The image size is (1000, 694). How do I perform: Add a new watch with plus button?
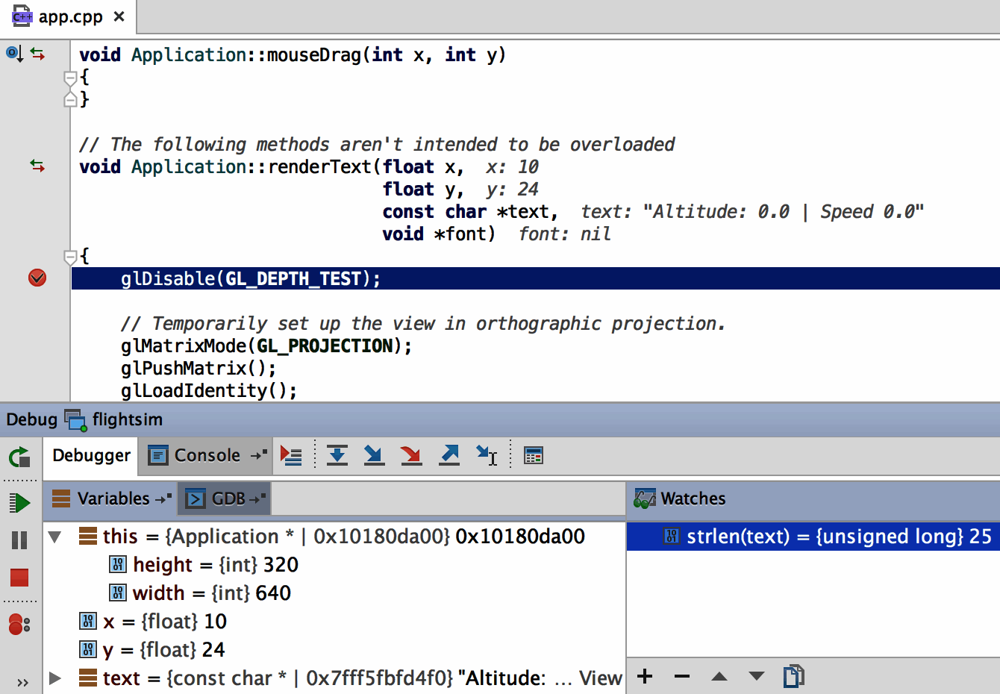[x=643, y=676]
